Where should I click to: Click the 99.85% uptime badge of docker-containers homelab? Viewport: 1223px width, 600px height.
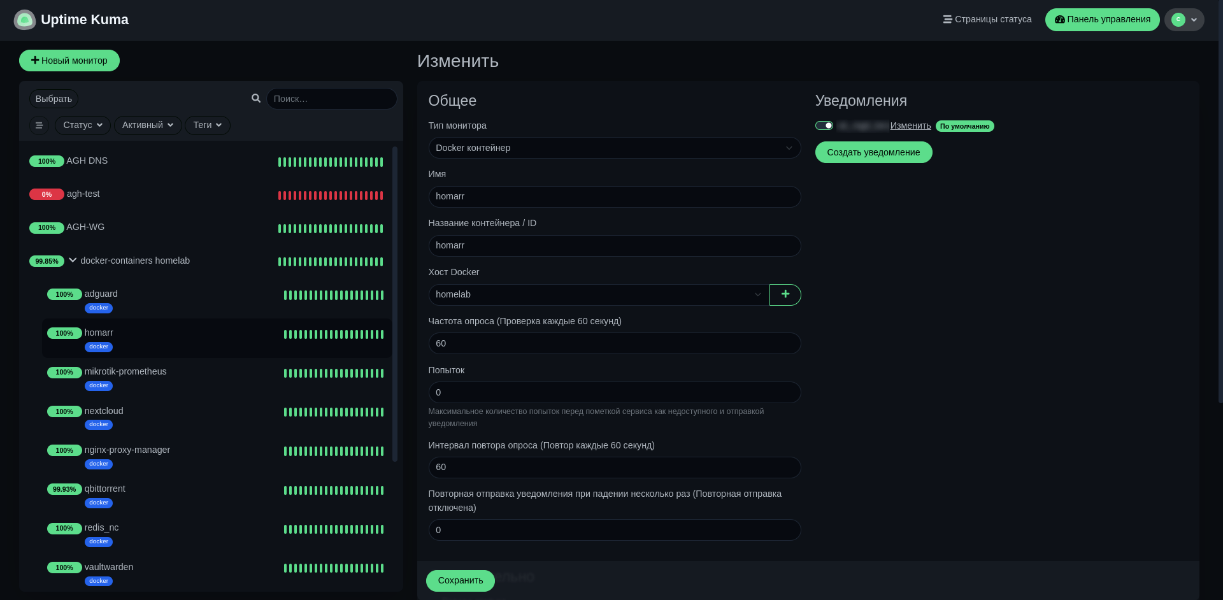[46, 261]
